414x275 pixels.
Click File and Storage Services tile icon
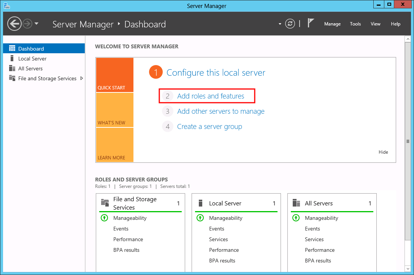click(105, 203)
